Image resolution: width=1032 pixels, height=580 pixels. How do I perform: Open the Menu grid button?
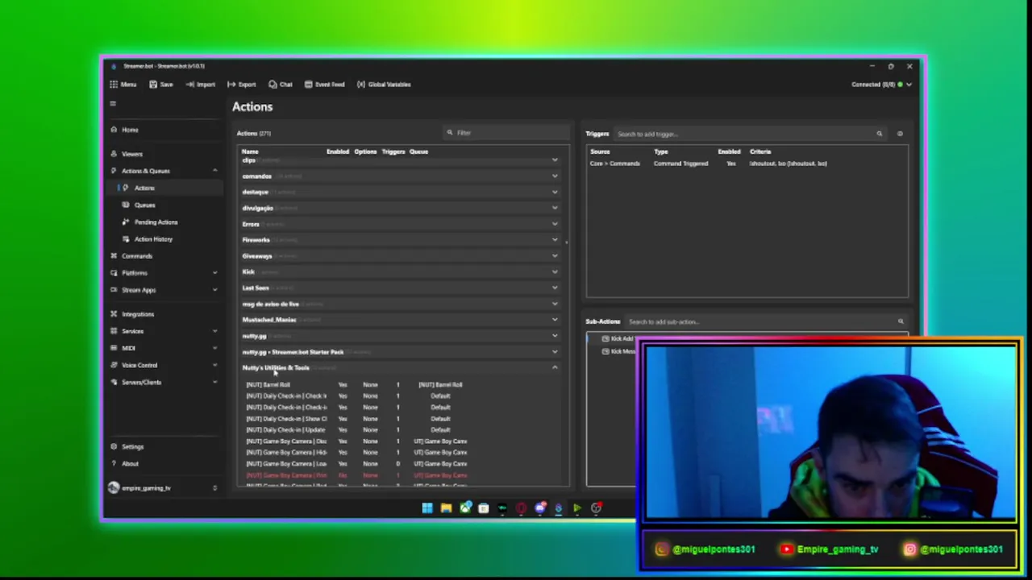[123, 84]
